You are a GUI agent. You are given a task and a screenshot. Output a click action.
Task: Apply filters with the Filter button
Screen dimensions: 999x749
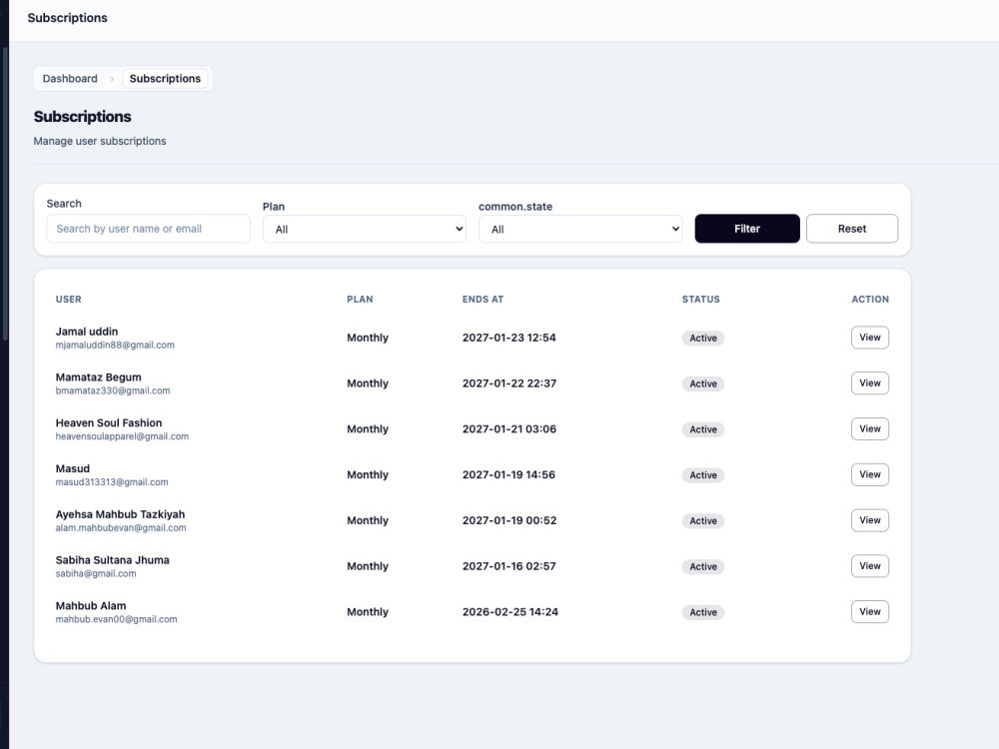click(x=746, y=229)
